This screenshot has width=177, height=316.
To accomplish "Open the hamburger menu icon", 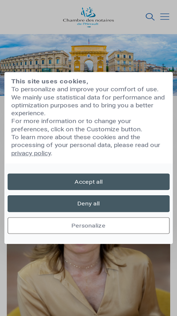I will (x=165, y=17).
